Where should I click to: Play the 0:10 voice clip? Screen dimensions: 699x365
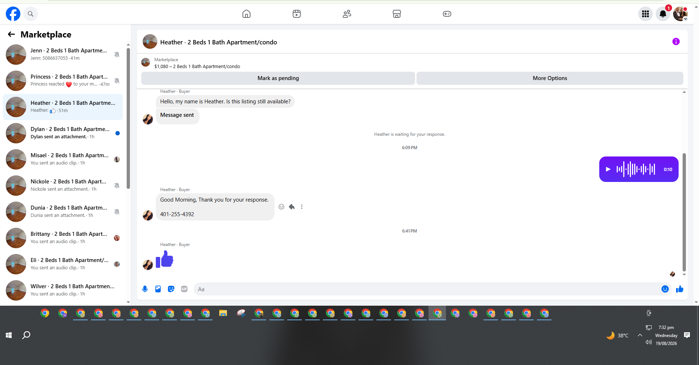coord(608,169)
